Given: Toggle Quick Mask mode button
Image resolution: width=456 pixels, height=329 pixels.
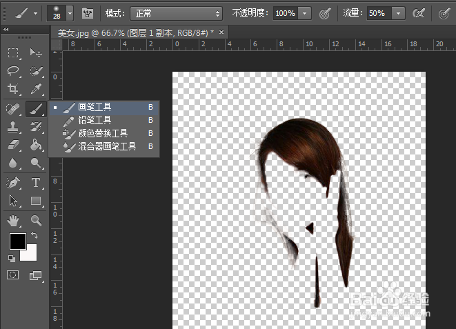Looking at the screenshot, I should [x=13, y=275].
